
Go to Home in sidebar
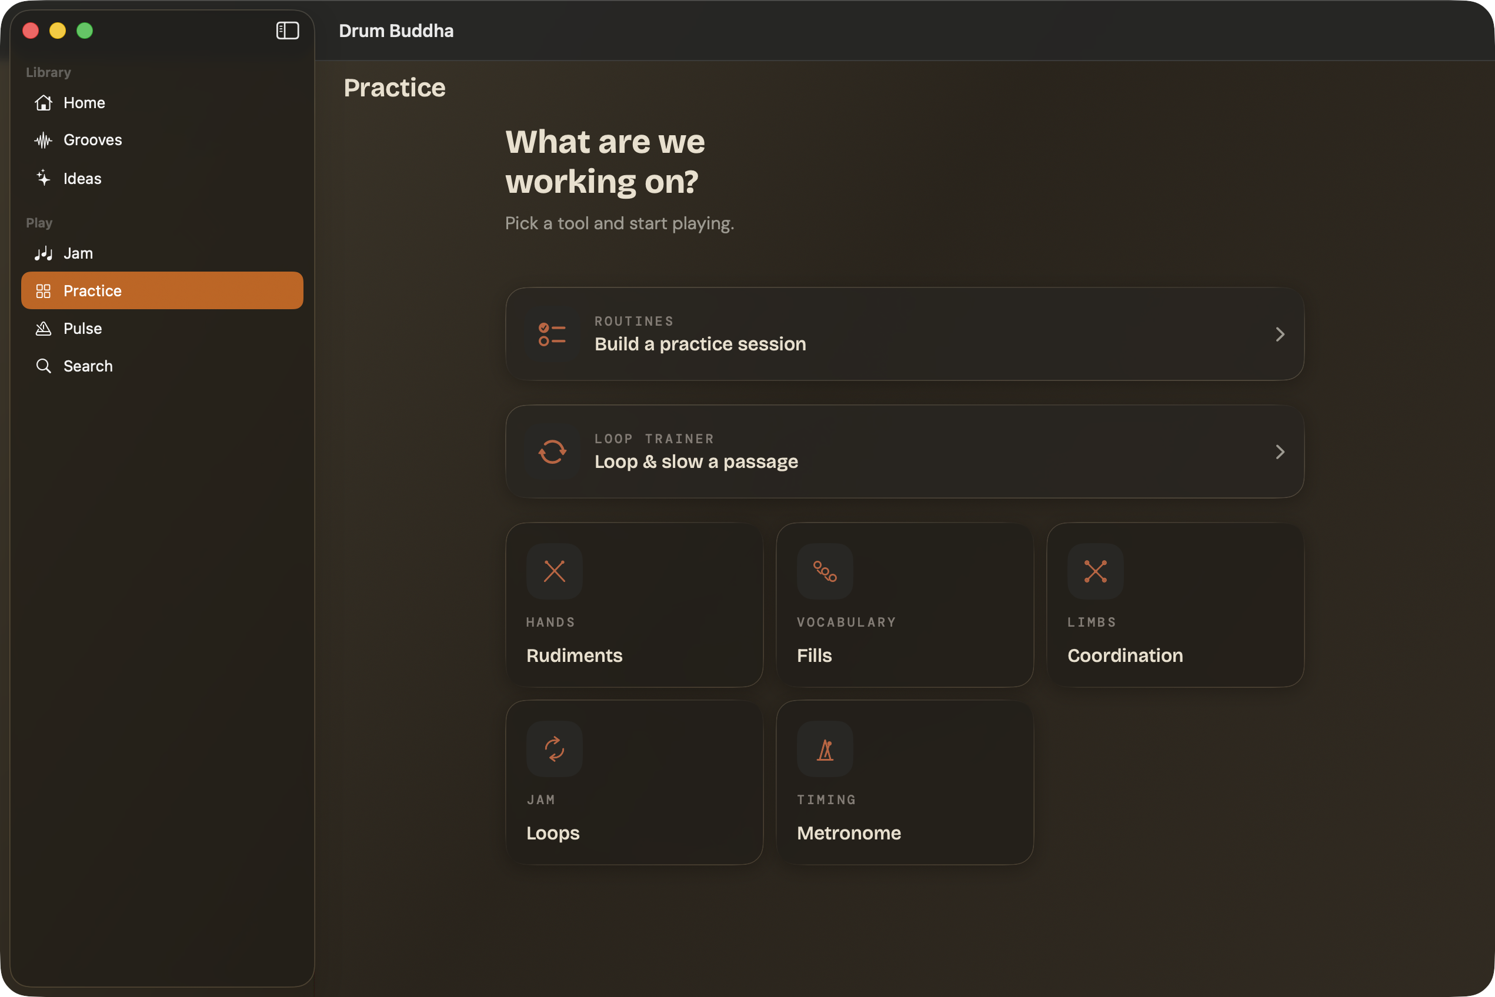[162, 102]
